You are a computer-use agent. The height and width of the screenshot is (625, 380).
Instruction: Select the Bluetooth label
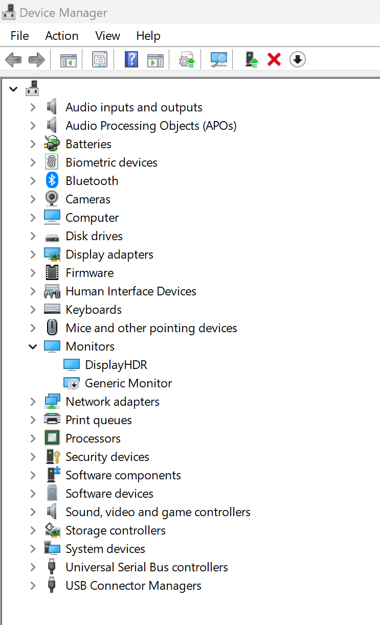pos(92,181)
